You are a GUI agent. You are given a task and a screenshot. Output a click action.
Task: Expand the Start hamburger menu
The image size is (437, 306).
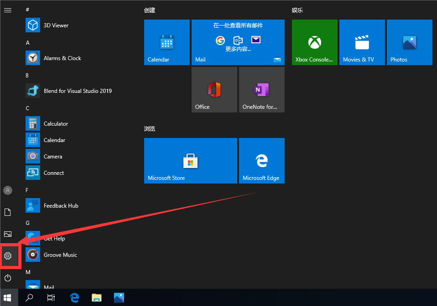[8, 10]
